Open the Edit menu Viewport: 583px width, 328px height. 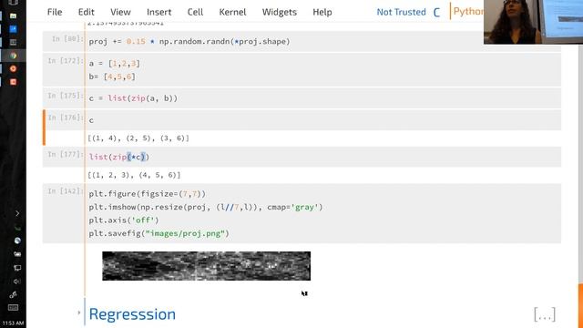point(87,12)
